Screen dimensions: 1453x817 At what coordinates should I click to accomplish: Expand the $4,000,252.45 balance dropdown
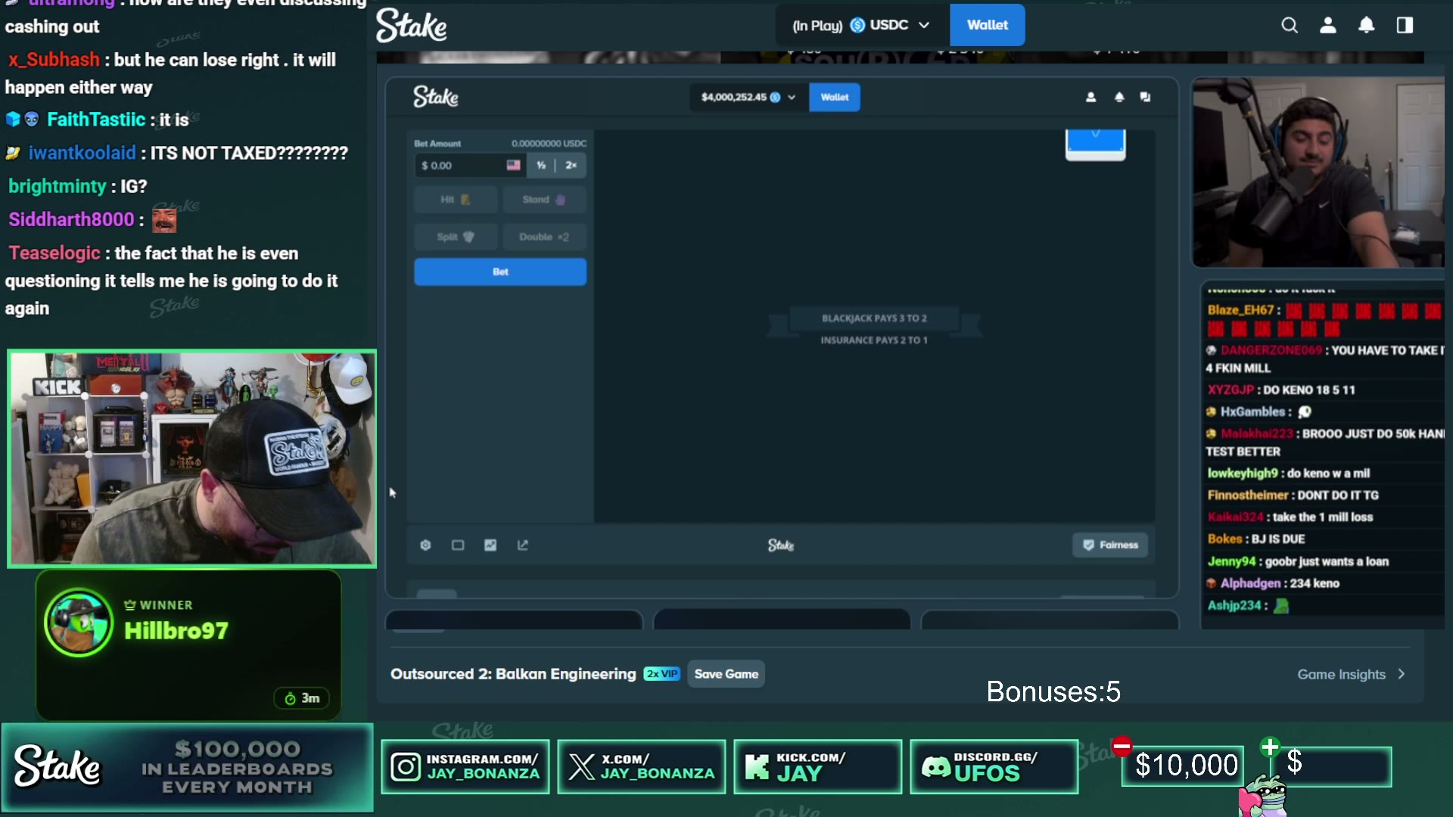(748, 97)
